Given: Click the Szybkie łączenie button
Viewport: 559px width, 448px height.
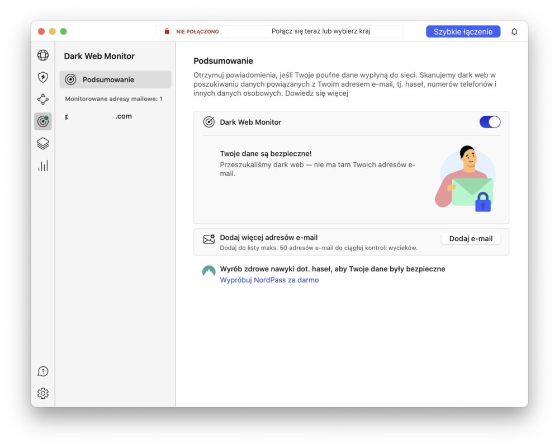Looking at the screenshot, I should (x=463, y=31).
